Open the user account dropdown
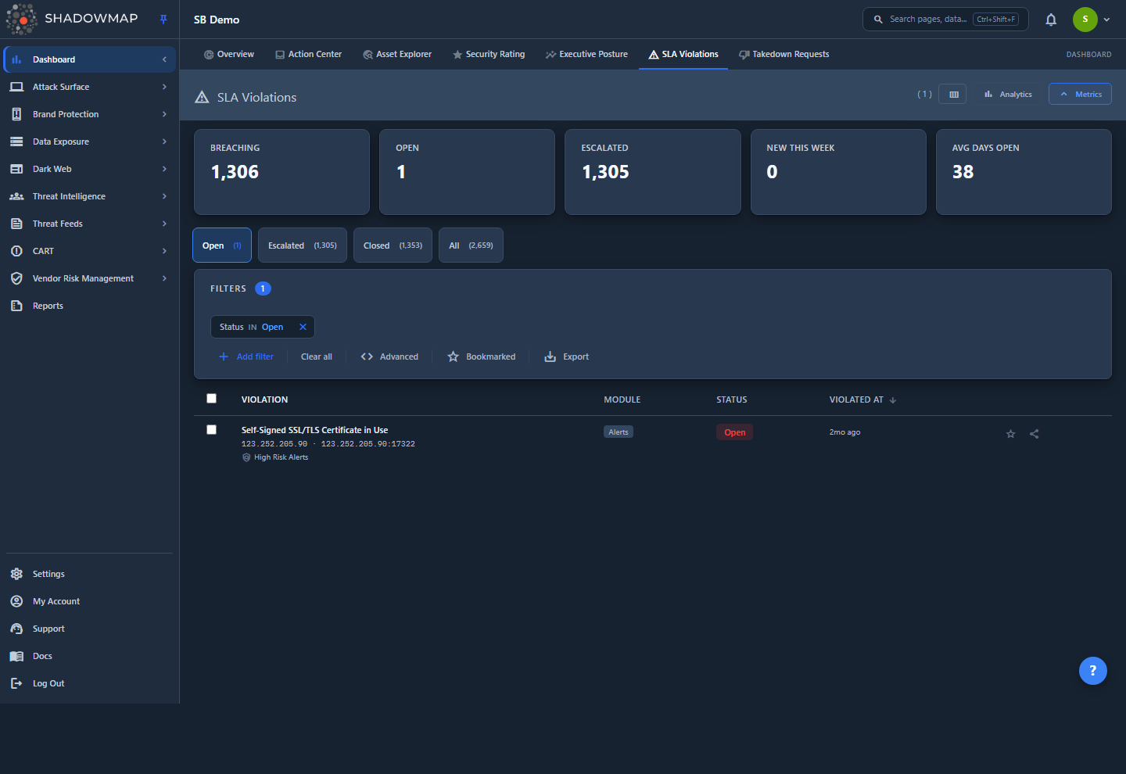Screen dimensions: 1126x774 [1092, 20]
